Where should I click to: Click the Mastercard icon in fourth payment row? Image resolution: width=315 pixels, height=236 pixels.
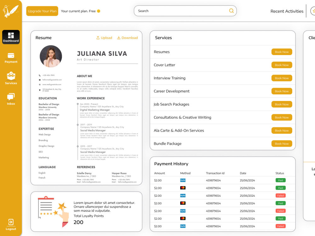coord(183,203)
